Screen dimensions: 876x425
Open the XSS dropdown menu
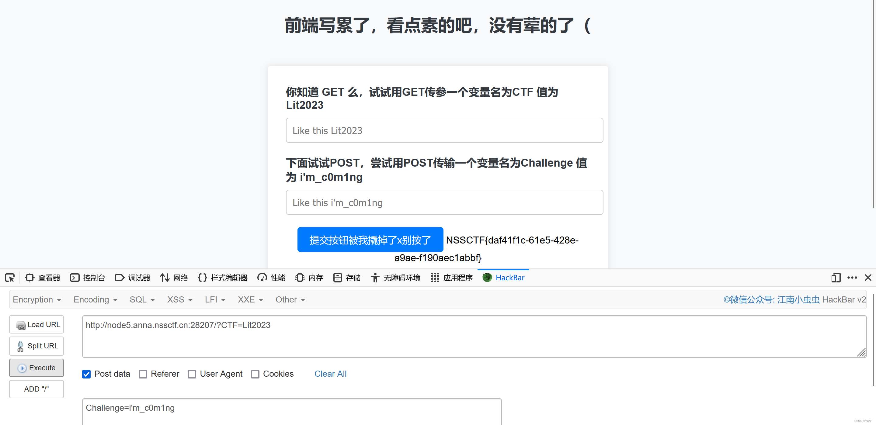[179, 299]
